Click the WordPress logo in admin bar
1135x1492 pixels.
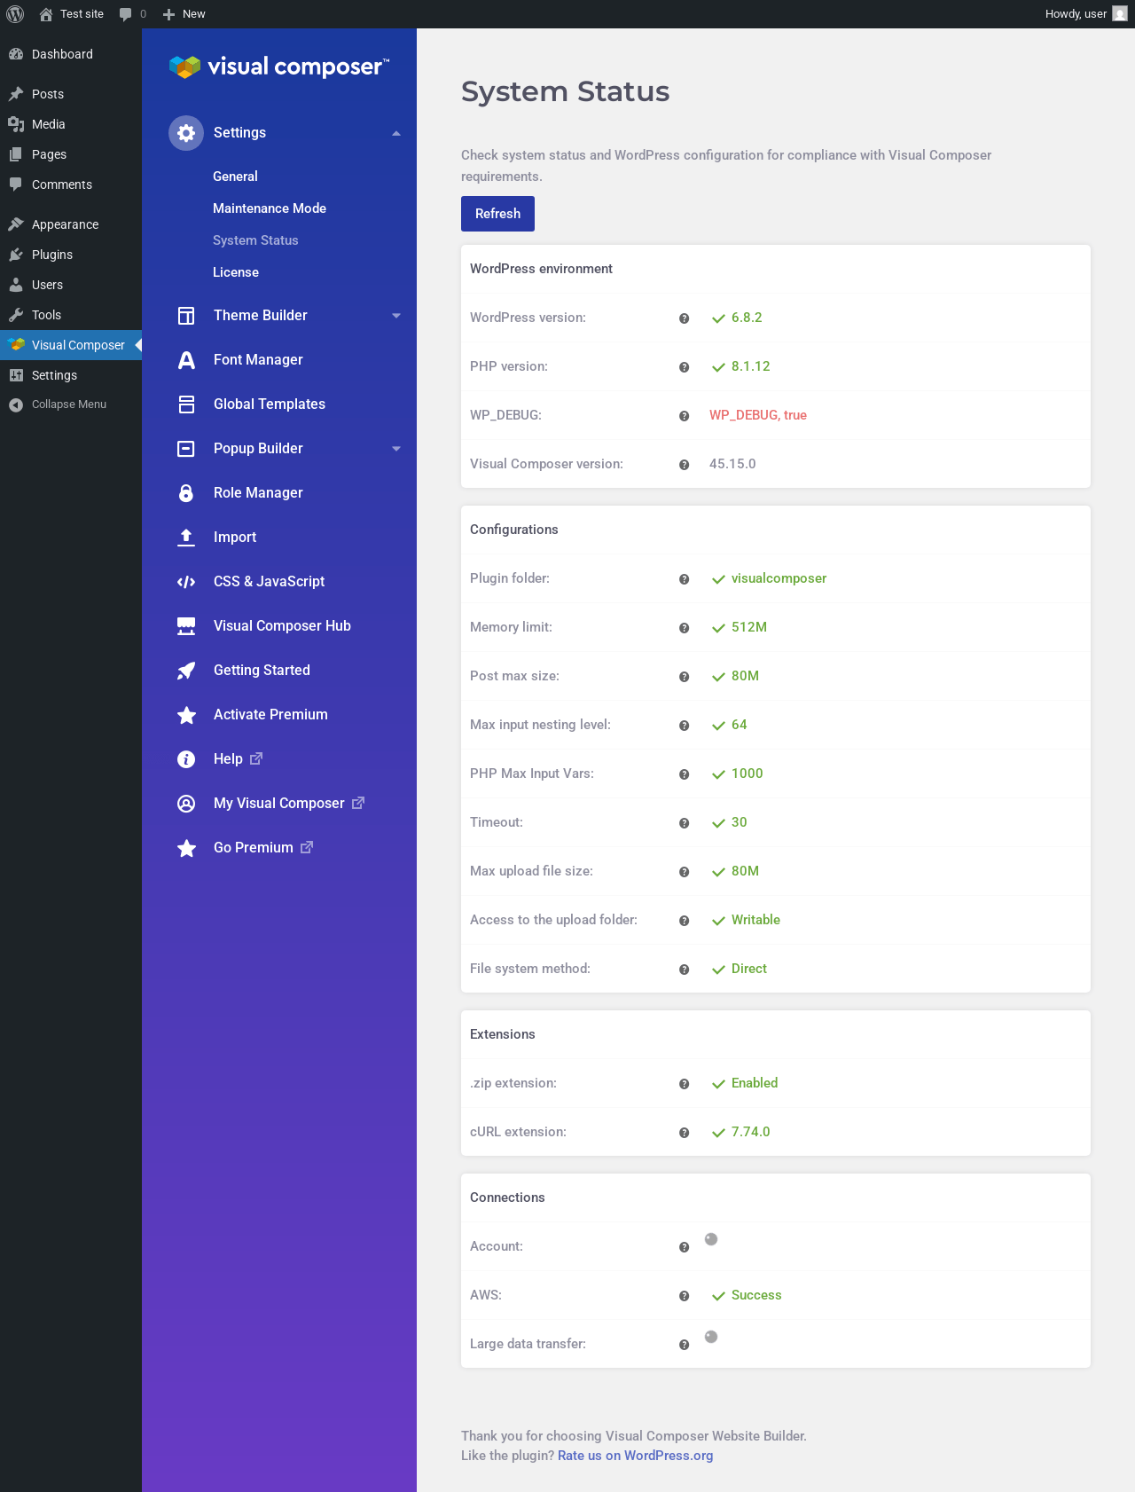click(x=15, y=14)
